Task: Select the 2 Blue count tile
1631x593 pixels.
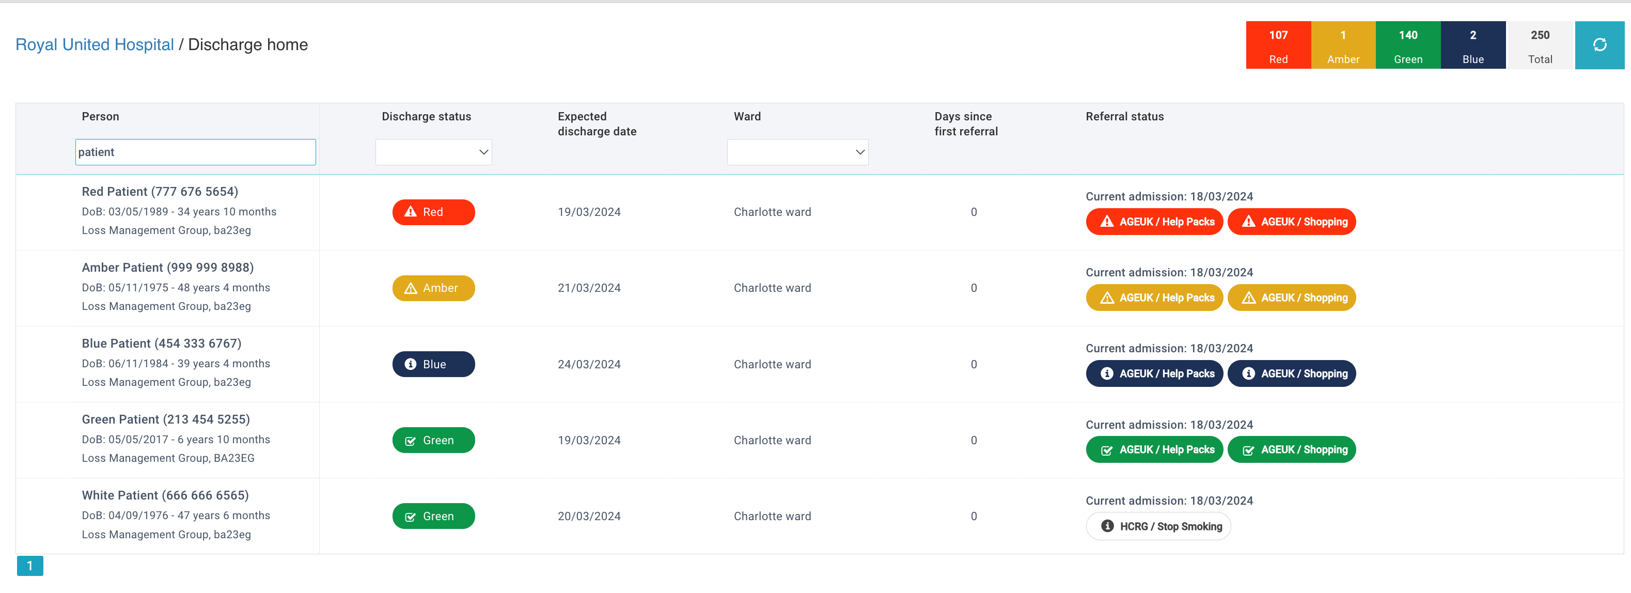Action: click(1473, 45)
